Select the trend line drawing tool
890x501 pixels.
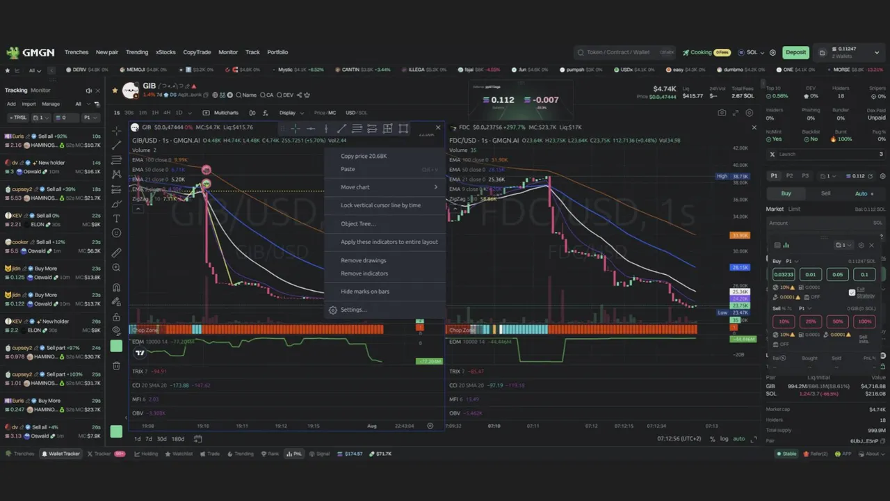[116, 145]
